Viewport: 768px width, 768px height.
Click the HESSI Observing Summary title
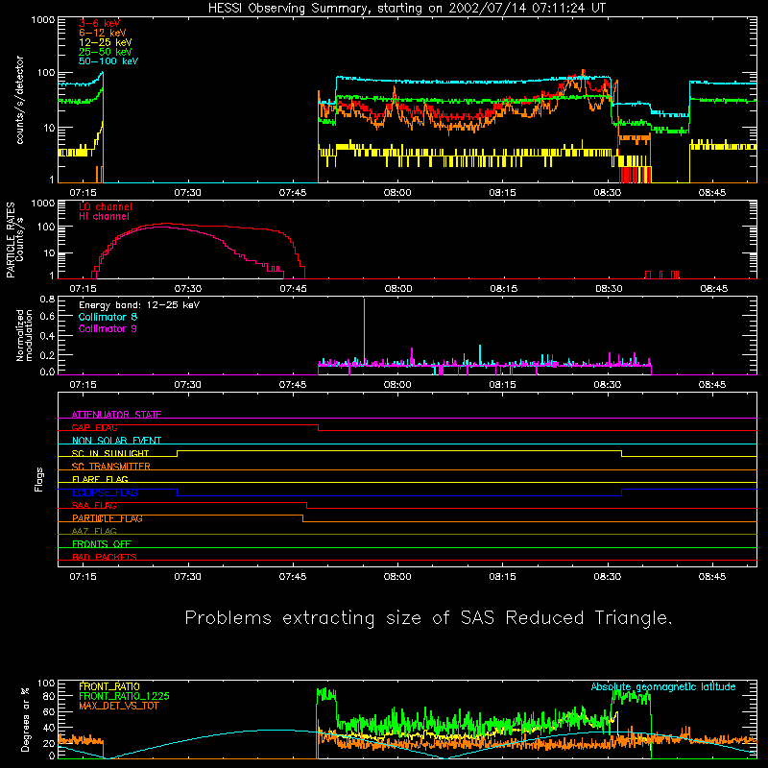406,9
